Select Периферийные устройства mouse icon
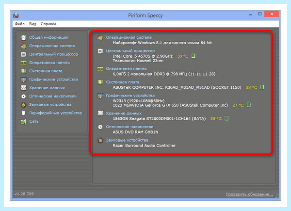 click(23, 113)
